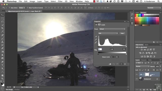Hide the Levels 1 layer
Viewport: 162px width, 91px height.
tap(137, 74)
